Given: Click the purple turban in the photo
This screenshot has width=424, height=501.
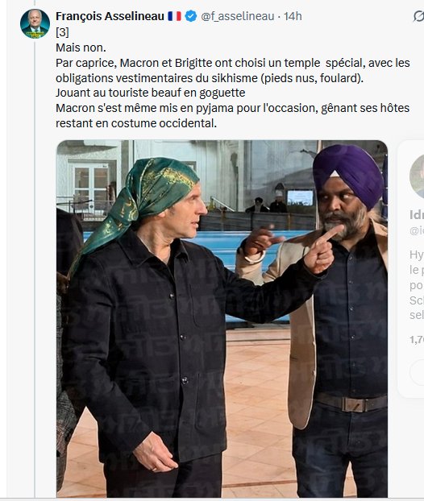Looking at the screenshot, I should pyautogui.click(x=348, y=174).
